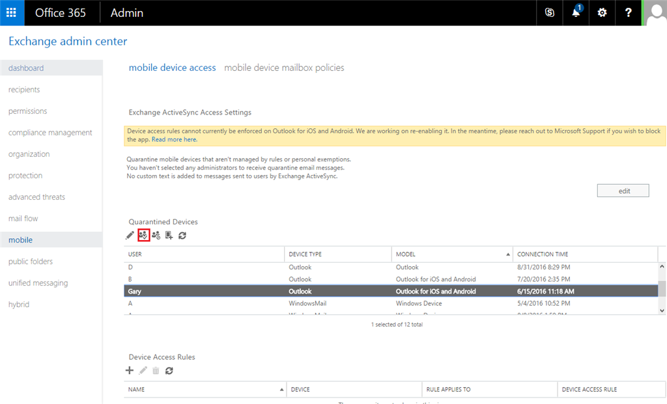667x404 pixels.
Task: Click Allow access icon for quarantined device
Action: pyautogui.click(x=143, y=236)
